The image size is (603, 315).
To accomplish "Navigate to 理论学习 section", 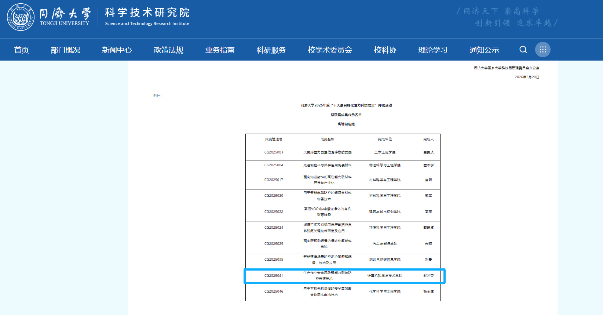I will tap(433, 50).
